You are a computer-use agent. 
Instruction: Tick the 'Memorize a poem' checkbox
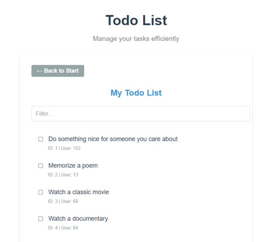point(41,166)
